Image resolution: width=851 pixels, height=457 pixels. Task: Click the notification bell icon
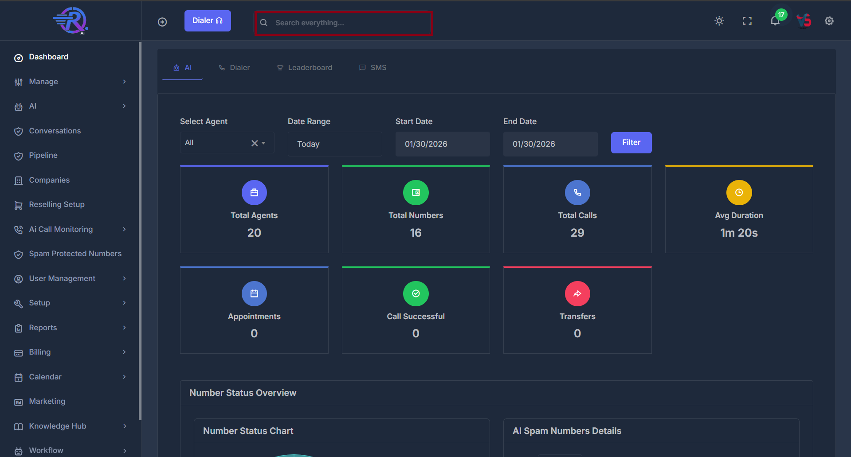(774, 21)
